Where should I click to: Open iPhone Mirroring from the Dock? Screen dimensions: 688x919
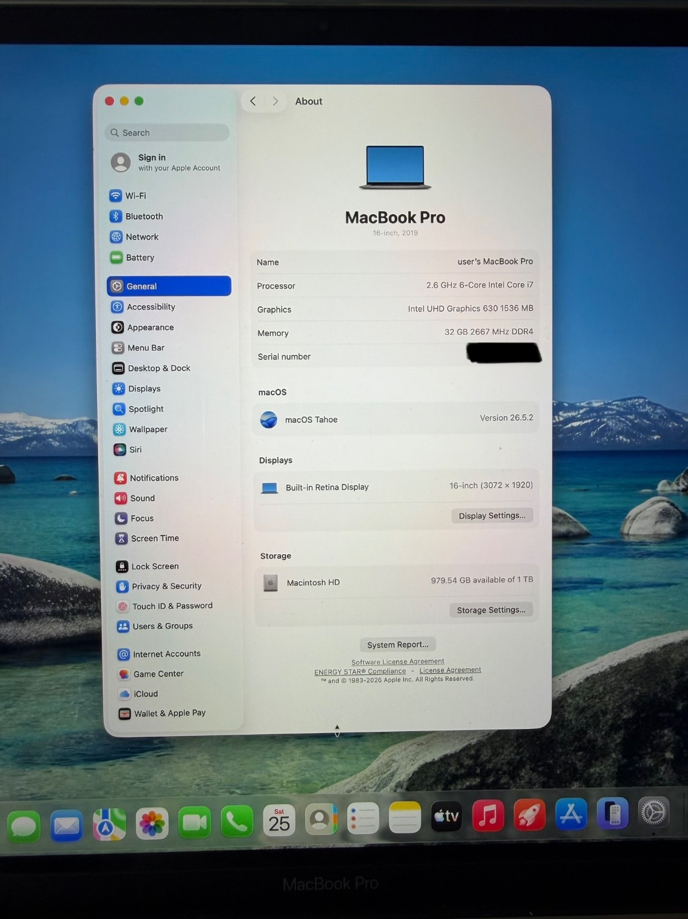(612, 813)
